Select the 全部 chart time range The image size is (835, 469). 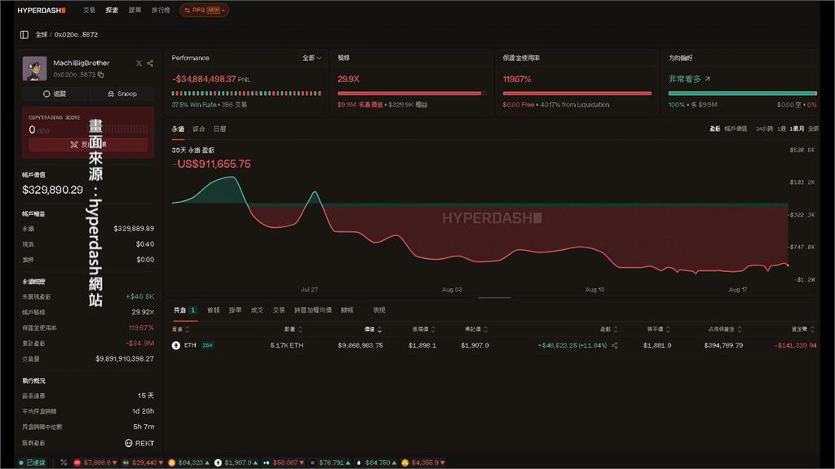[x=813, y=129]
